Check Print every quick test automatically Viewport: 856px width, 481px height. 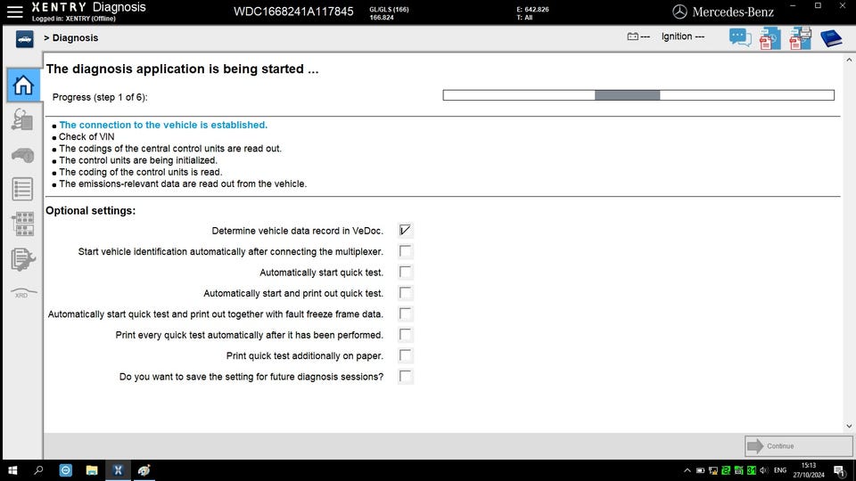pyautogui.click(x=405, y=334)
